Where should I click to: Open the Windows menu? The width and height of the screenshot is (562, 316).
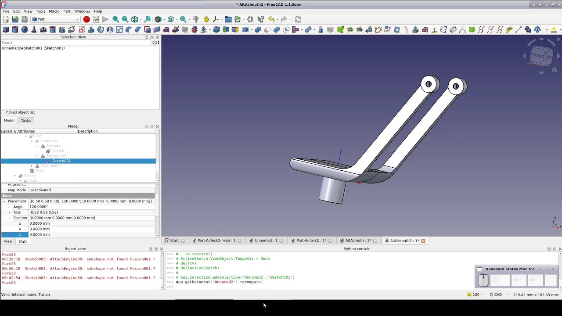pyautogui.click(x=82, y=11)
